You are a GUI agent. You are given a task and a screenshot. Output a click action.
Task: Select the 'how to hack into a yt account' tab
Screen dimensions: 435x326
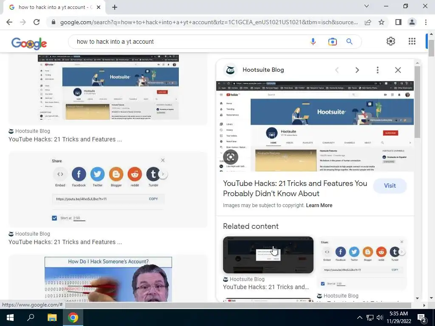pyautogui.click(x=54, y=7)
